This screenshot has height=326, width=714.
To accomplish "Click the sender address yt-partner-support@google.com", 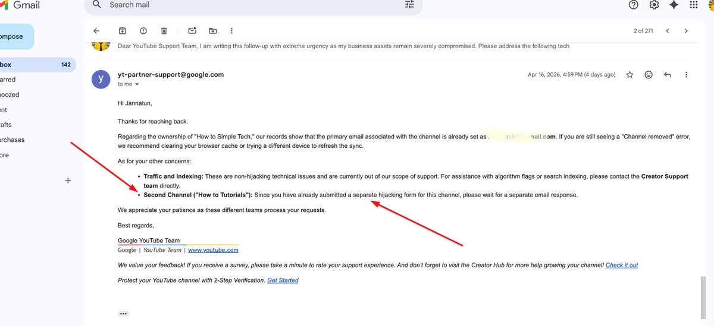I will (x=171, y=75).
